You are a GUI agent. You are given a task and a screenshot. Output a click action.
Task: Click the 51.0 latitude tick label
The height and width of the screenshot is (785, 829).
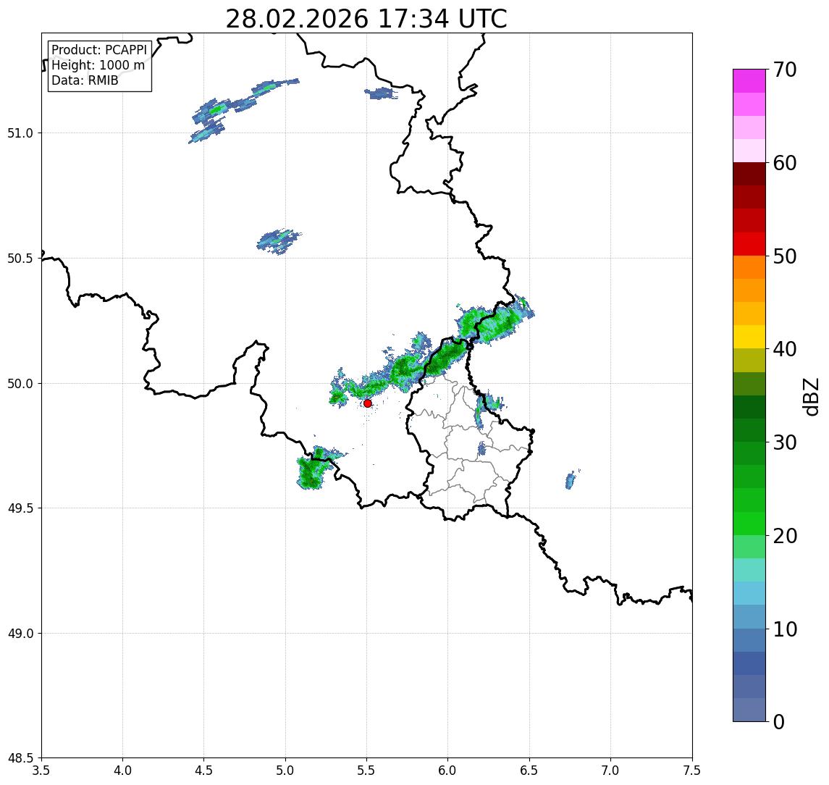point(20,133)
